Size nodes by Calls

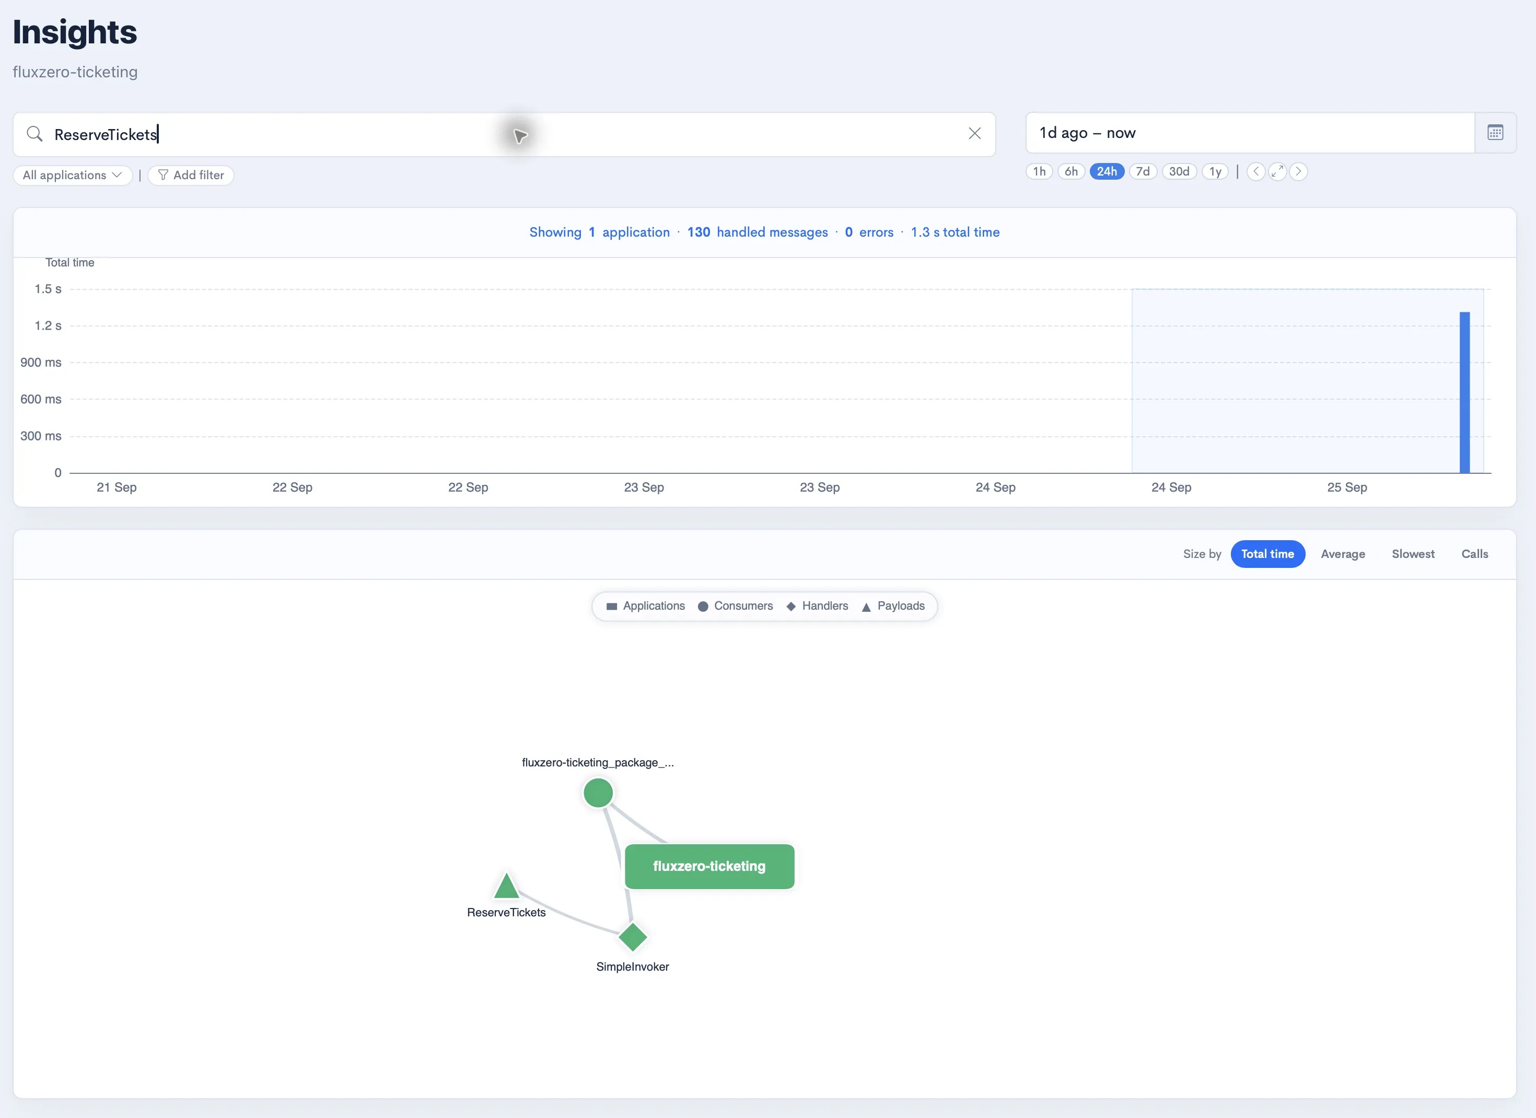point(1474,554)
